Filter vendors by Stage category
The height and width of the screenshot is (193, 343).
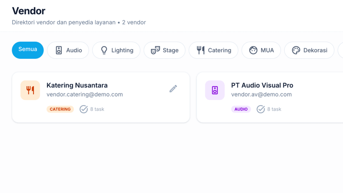[165, 50]
